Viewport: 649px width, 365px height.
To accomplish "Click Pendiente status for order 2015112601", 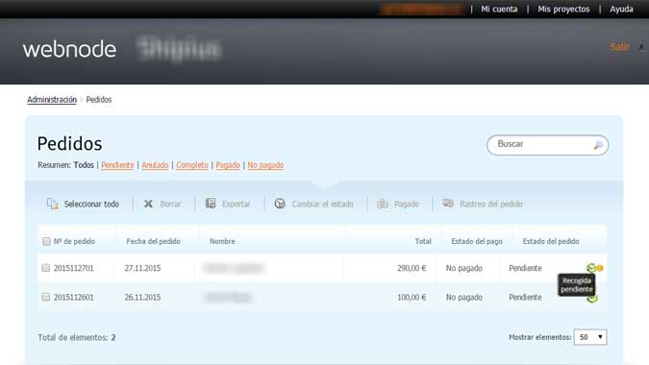I will tap(525, 297).
